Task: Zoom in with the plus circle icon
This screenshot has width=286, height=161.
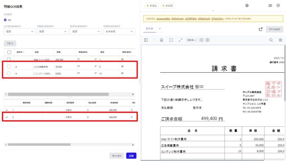Action: (207, 40)
